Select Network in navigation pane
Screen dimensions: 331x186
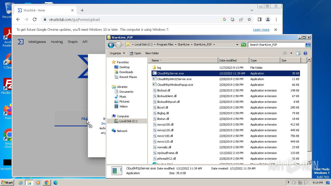coord(122,131)
